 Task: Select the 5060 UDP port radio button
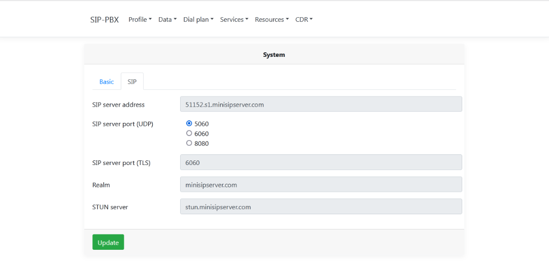pos(189,123)
